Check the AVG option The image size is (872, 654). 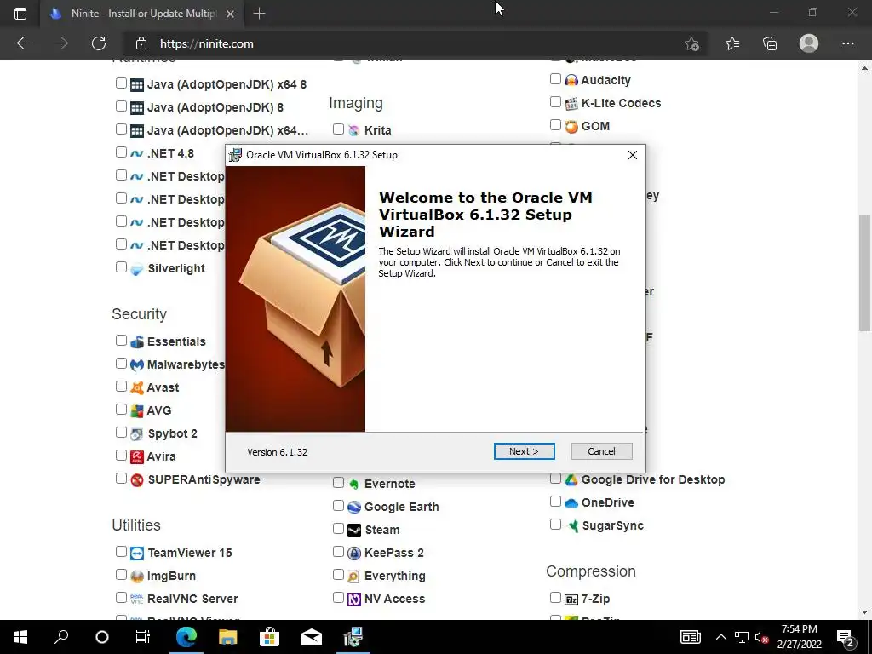(x=121, y=410)
